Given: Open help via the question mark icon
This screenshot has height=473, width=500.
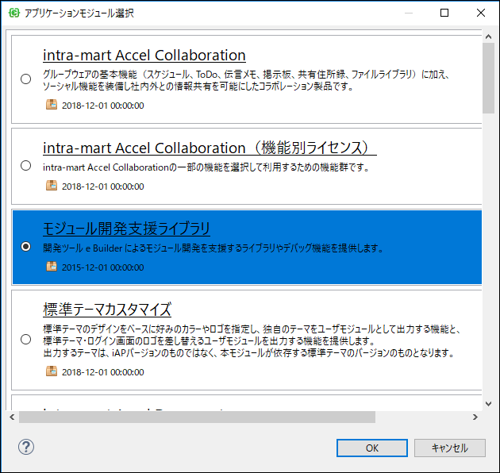Looking at the screenshot, I should [x=26, y=447].
